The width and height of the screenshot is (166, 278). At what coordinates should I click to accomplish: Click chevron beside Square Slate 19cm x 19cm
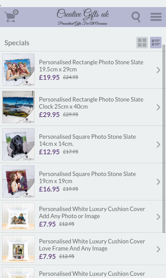tap(158, 182)
